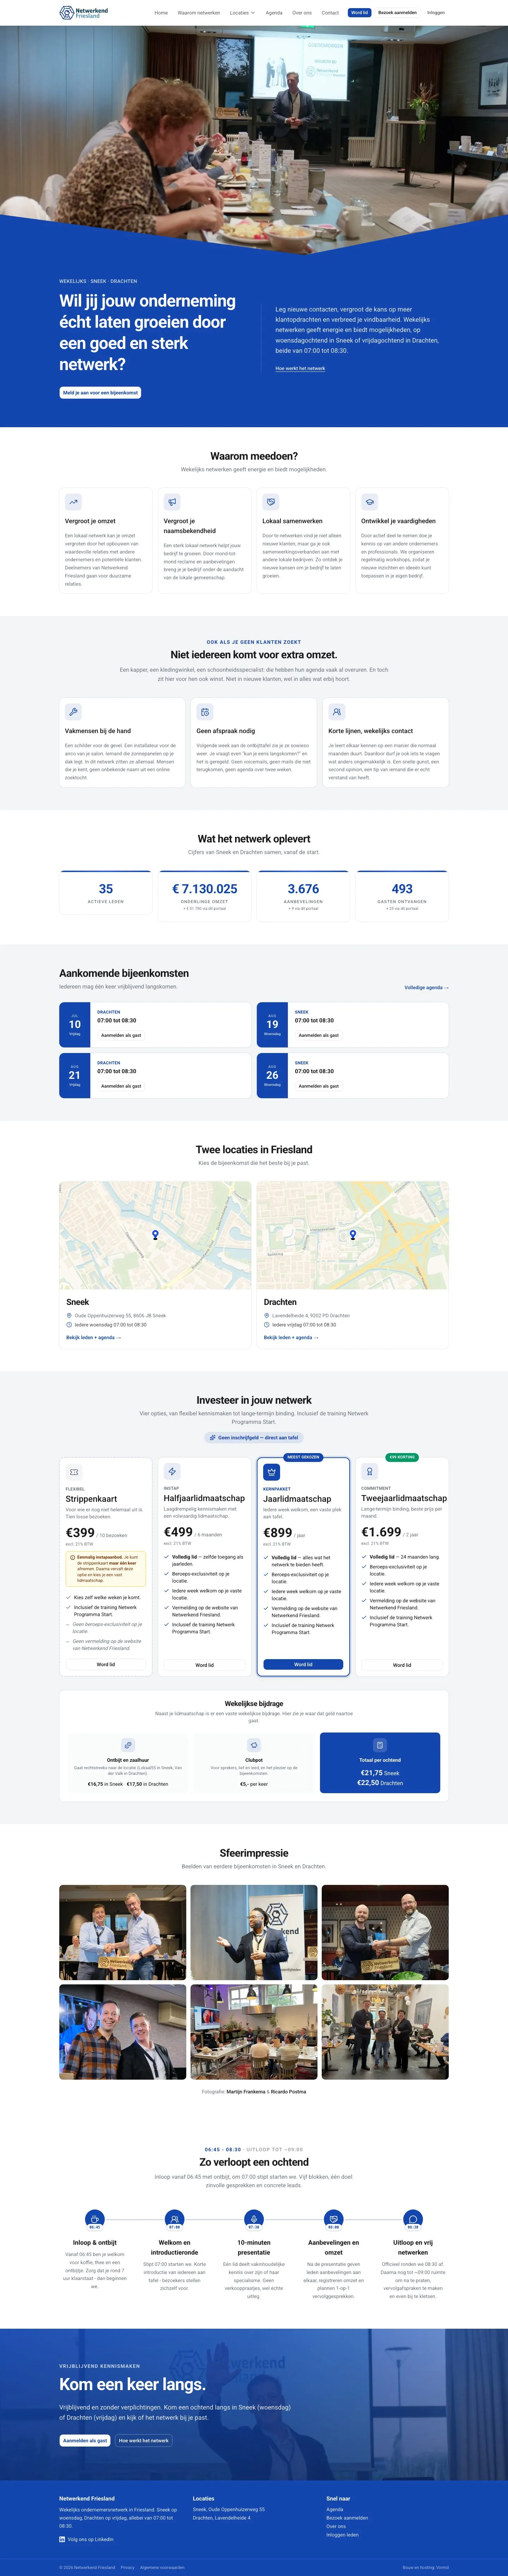
Task: Click Word lid under Tweejaarlidmaatschap
Action: 402,1665
